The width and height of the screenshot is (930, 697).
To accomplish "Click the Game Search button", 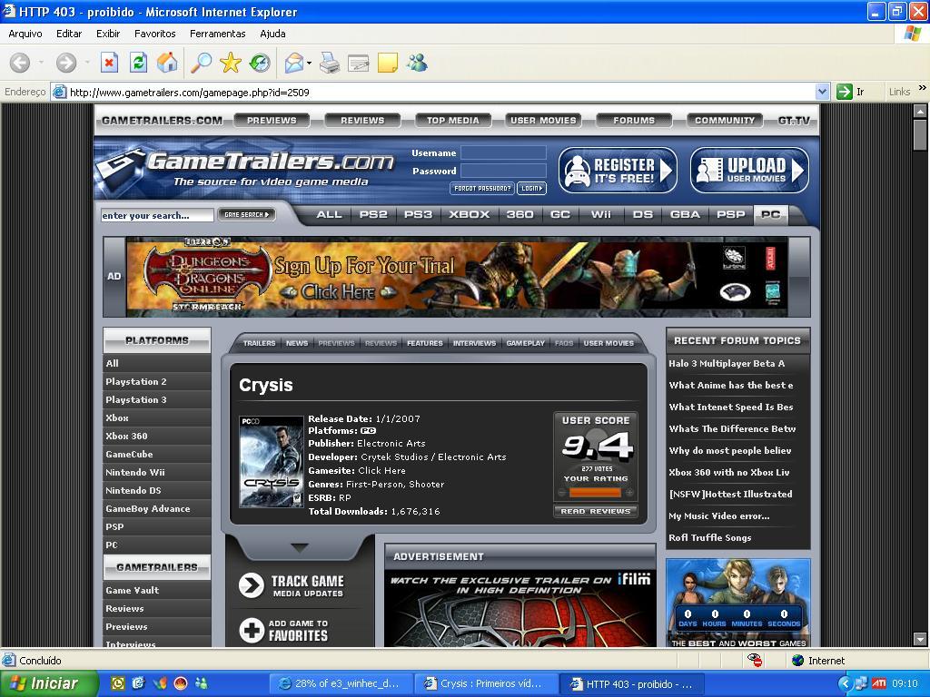I will tap(247, 214).
